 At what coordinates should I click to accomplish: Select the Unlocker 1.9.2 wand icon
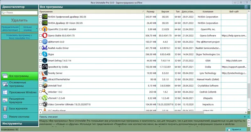tap(45, 92)
